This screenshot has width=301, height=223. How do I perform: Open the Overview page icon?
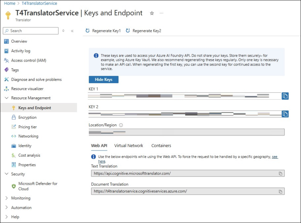pyautogui.click(x=6, y=41)
